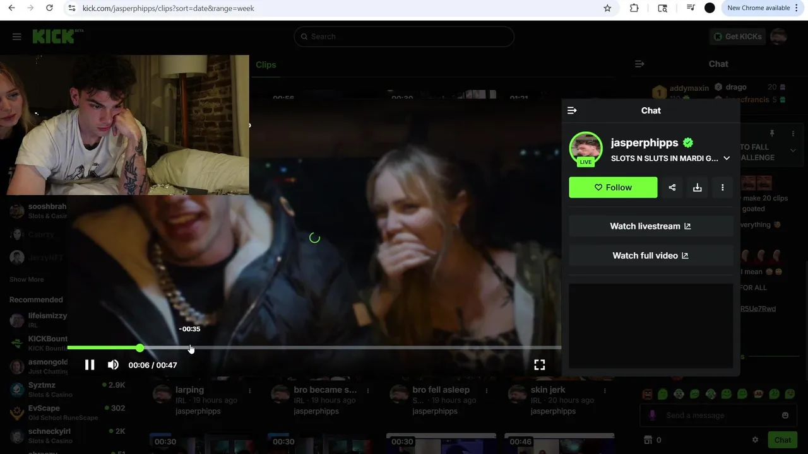Click the pin icon on pinned chat message

pyautogui.click(x=771, y=134)
